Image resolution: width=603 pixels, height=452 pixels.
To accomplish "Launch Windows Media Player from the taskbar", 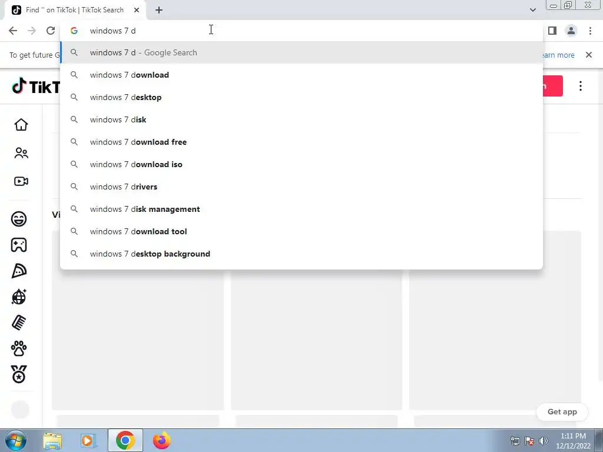I will coord(88,440).
